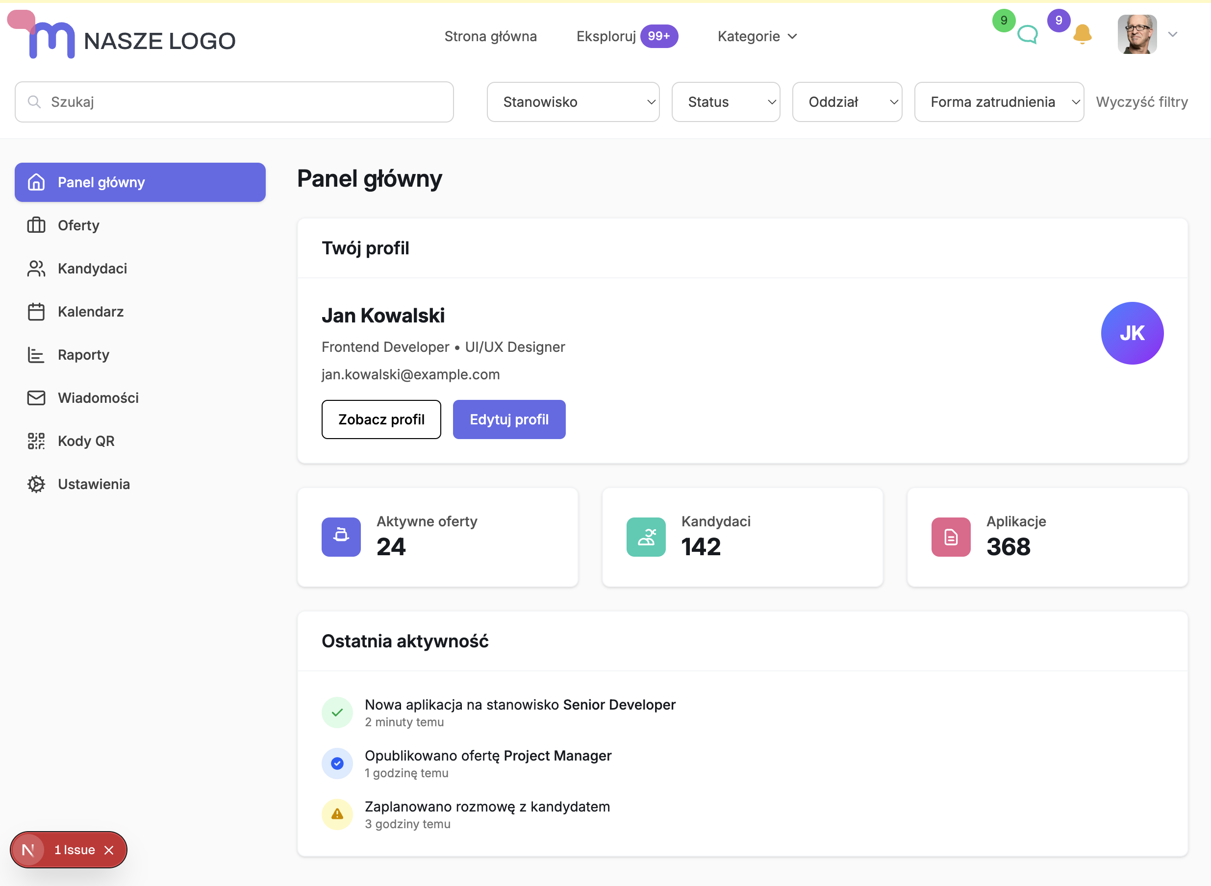This screenshot has height=886, width=1211.
Task: Open the Stanowisko dropdown
Action: coord(573,102)
